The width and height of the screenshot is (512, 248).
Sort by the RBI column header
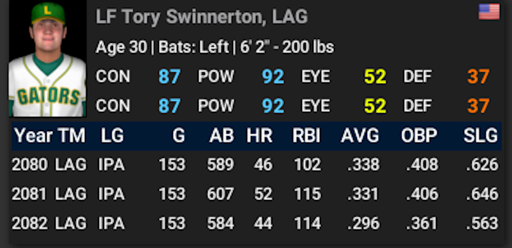[306, 136]
